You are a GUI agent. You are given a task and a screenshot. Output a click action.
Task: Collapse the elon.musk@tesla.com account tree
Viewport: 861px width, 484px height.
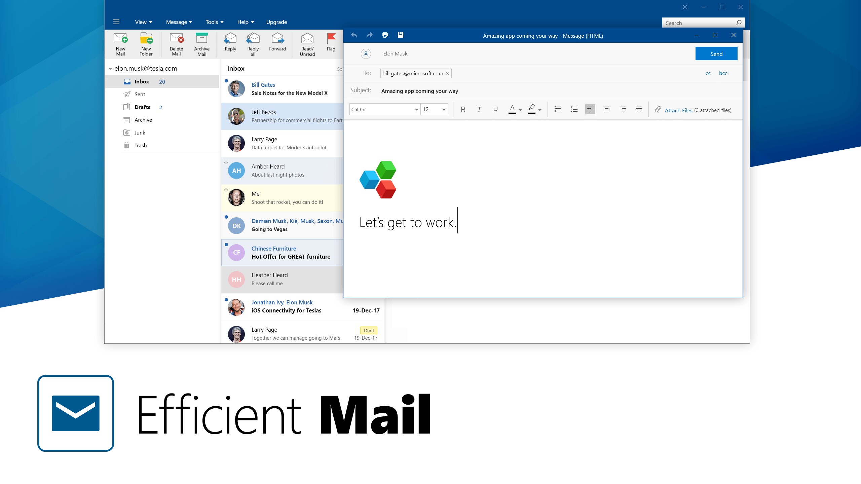pyautogui.click(x=110, y=69)
